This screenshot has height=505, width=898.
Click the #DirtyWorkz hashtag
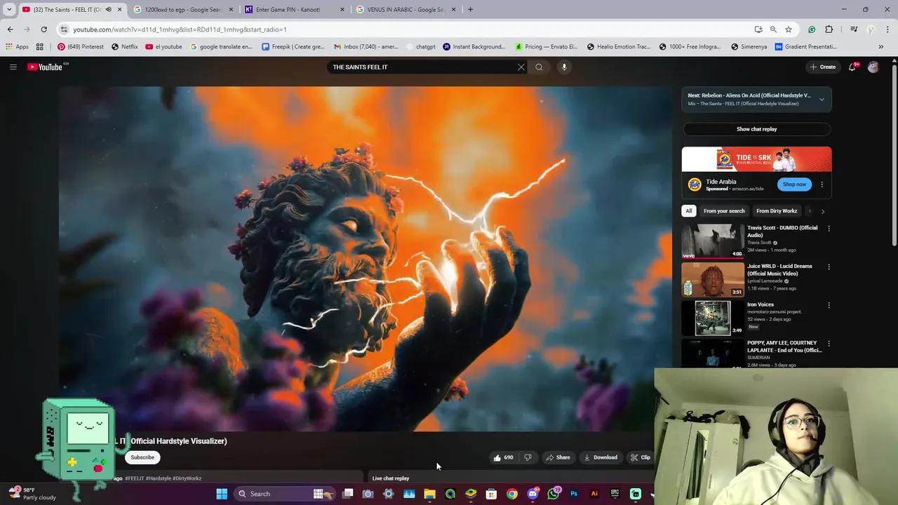(x=187, y=478)
